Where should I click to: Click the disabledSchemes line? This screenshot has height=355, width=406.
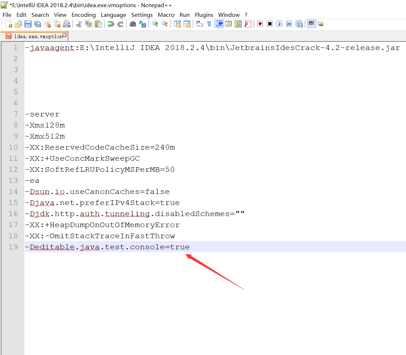pos(134,214)
